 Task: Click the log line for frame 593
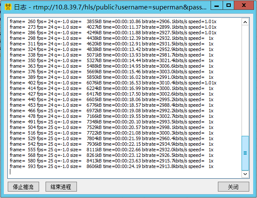pos(111,166)
